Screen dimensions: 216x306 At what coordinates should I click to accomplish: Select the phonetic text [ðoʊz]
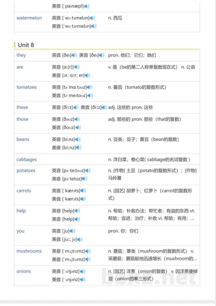[69, 127]
